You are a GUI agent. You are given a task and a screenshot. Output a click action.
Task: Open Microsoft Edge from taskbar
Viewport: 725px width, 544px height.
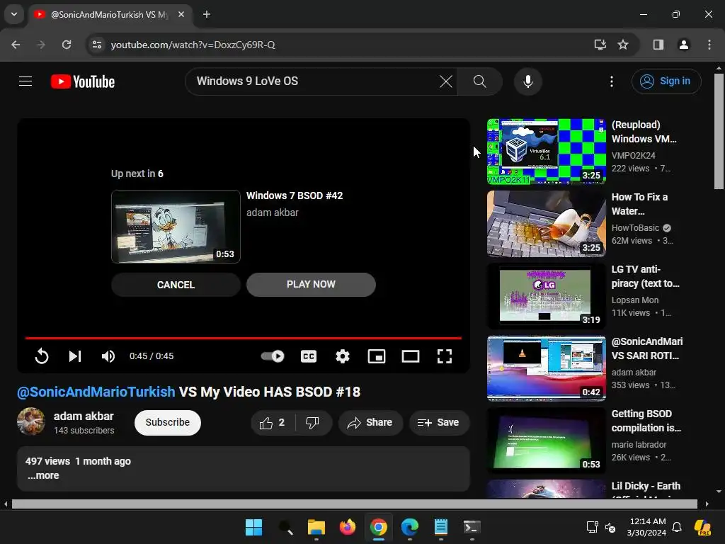pos(410,527)
